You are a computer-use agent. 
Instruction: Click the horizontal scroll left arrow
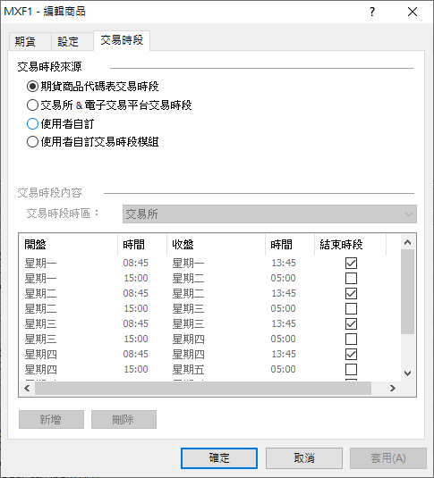coord(27,388)
